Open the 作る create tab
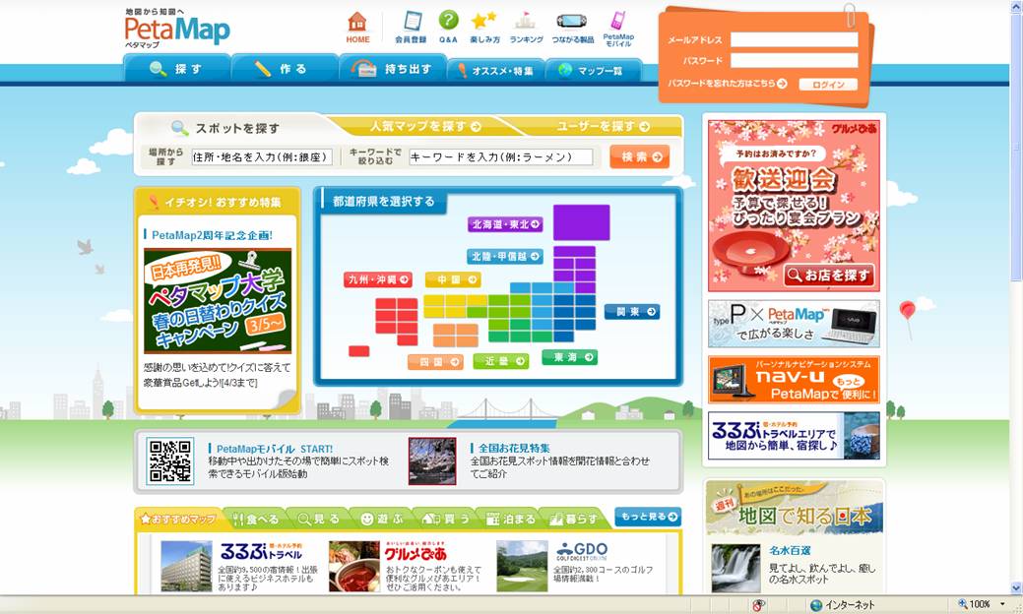The width and height of the screenshot is (1023, 614). pyautogui.click(x=284, y=69)
